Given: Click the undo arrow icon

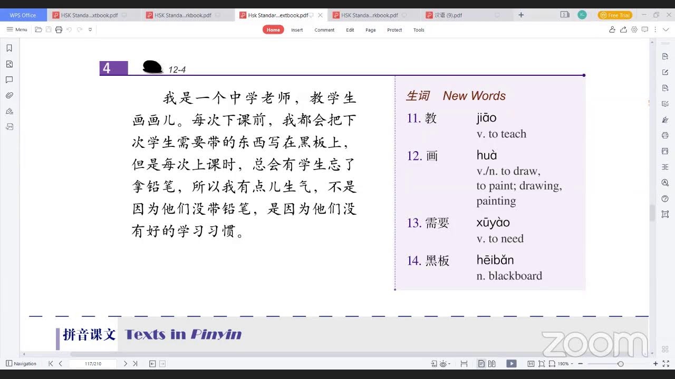Looking at the screenshot, I should coord(69,29).
